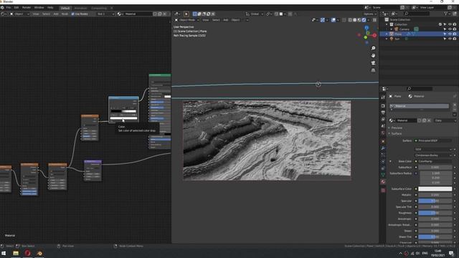Select the Material slot in list
This screenshot has width=459, height=258.
click(419, 106)
